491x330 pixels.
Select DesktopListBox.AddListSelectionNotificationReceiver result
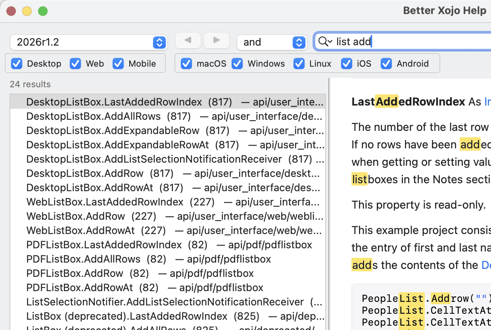click(168, 159)
